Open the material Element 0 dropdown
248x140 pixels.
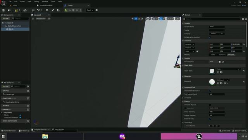(223, 80)
